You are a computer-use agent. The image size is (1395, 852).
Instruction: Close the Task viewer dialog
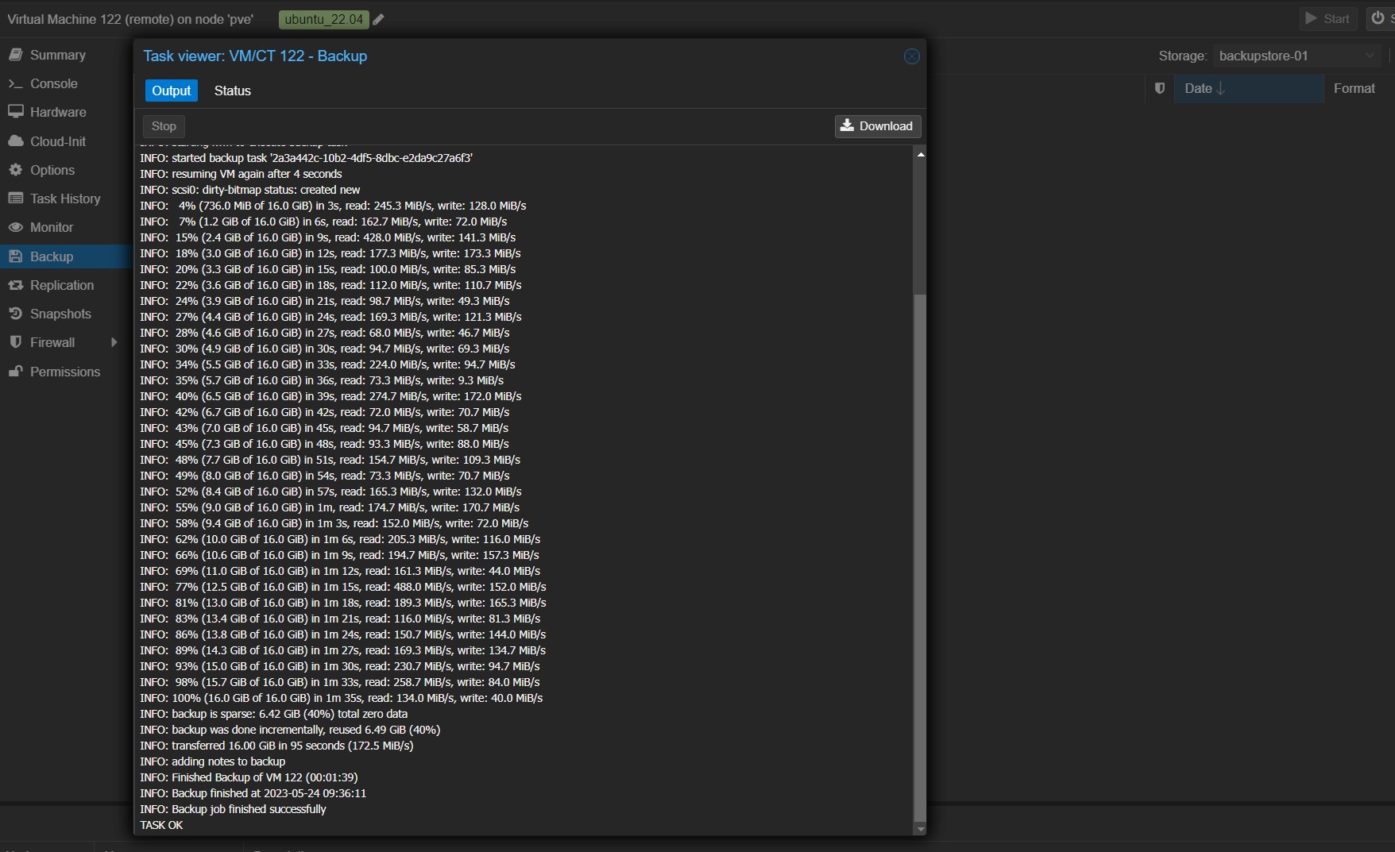pyautogui.click(x=911, y=56)
